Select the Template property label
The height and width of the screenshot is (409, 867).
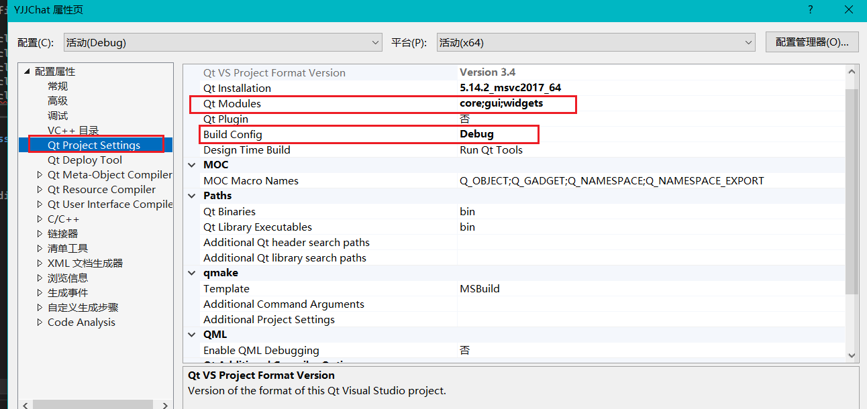(x=226, y=288)
